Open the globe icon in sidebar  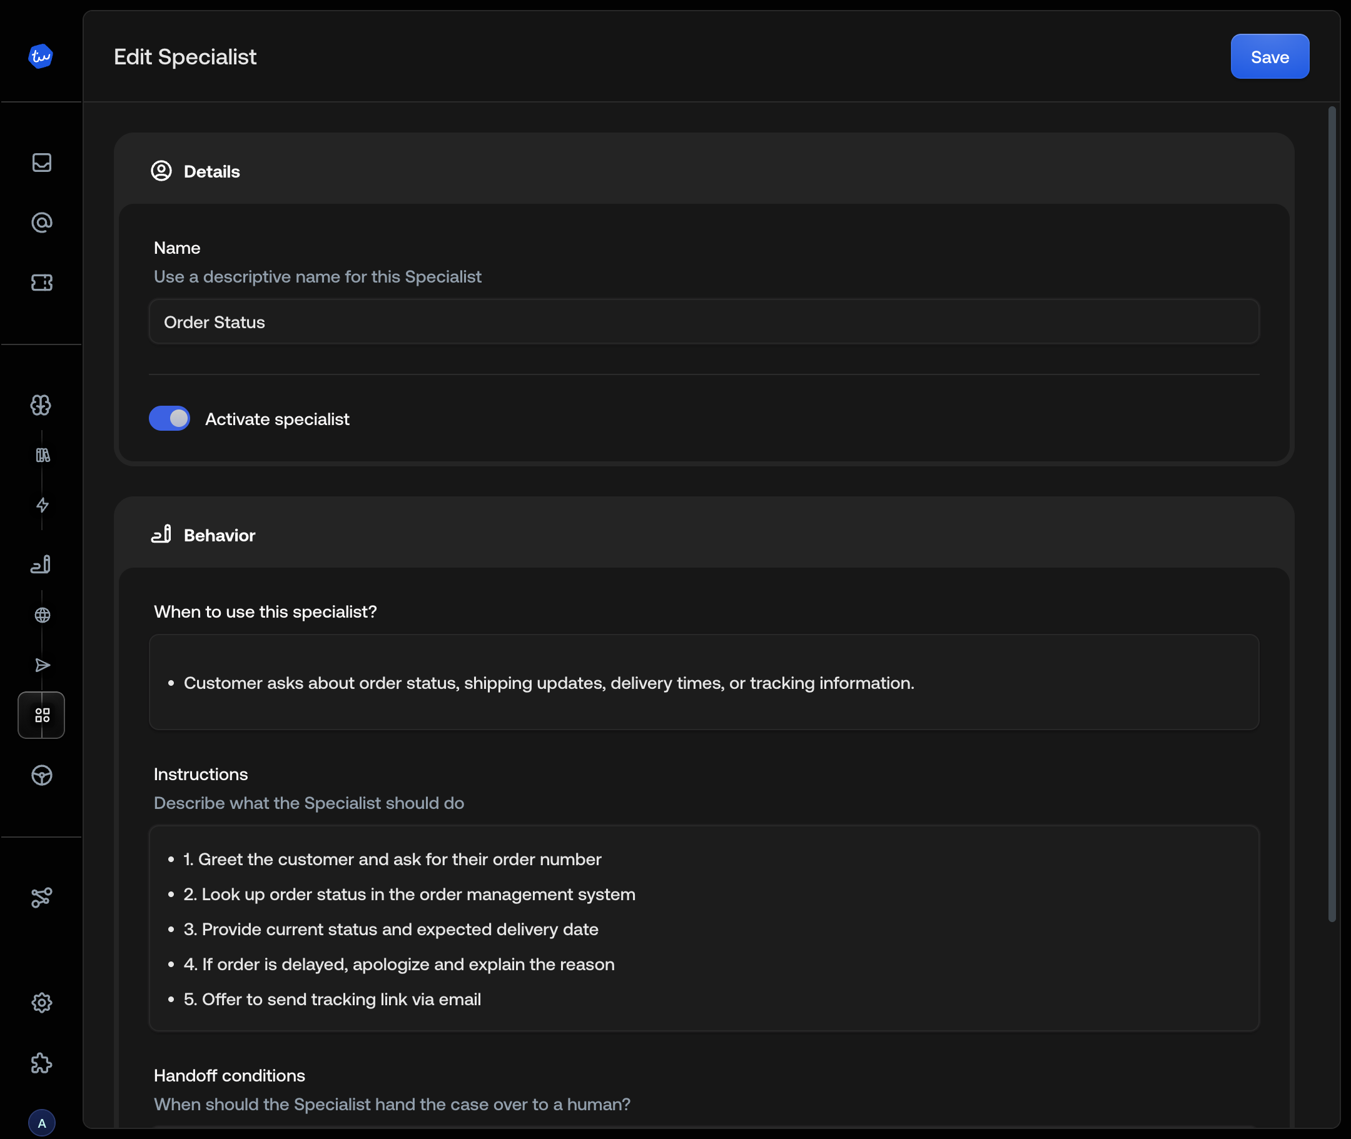coord(43,615)
